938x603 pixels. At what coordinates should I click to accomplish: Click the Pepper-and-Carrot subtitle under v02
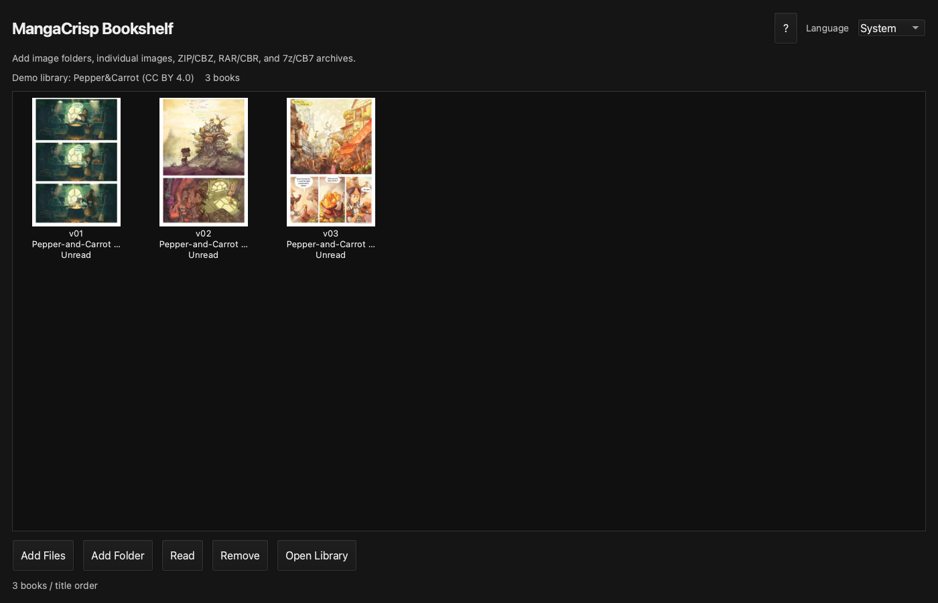pyautogui.click(x=204, y=245)
